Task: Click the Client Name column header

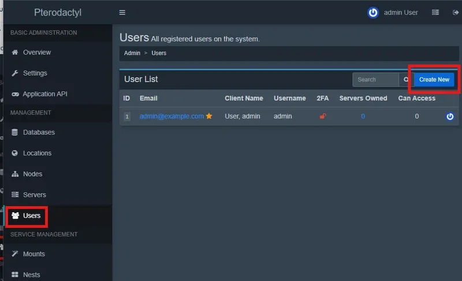Action: tap(244, 98)
